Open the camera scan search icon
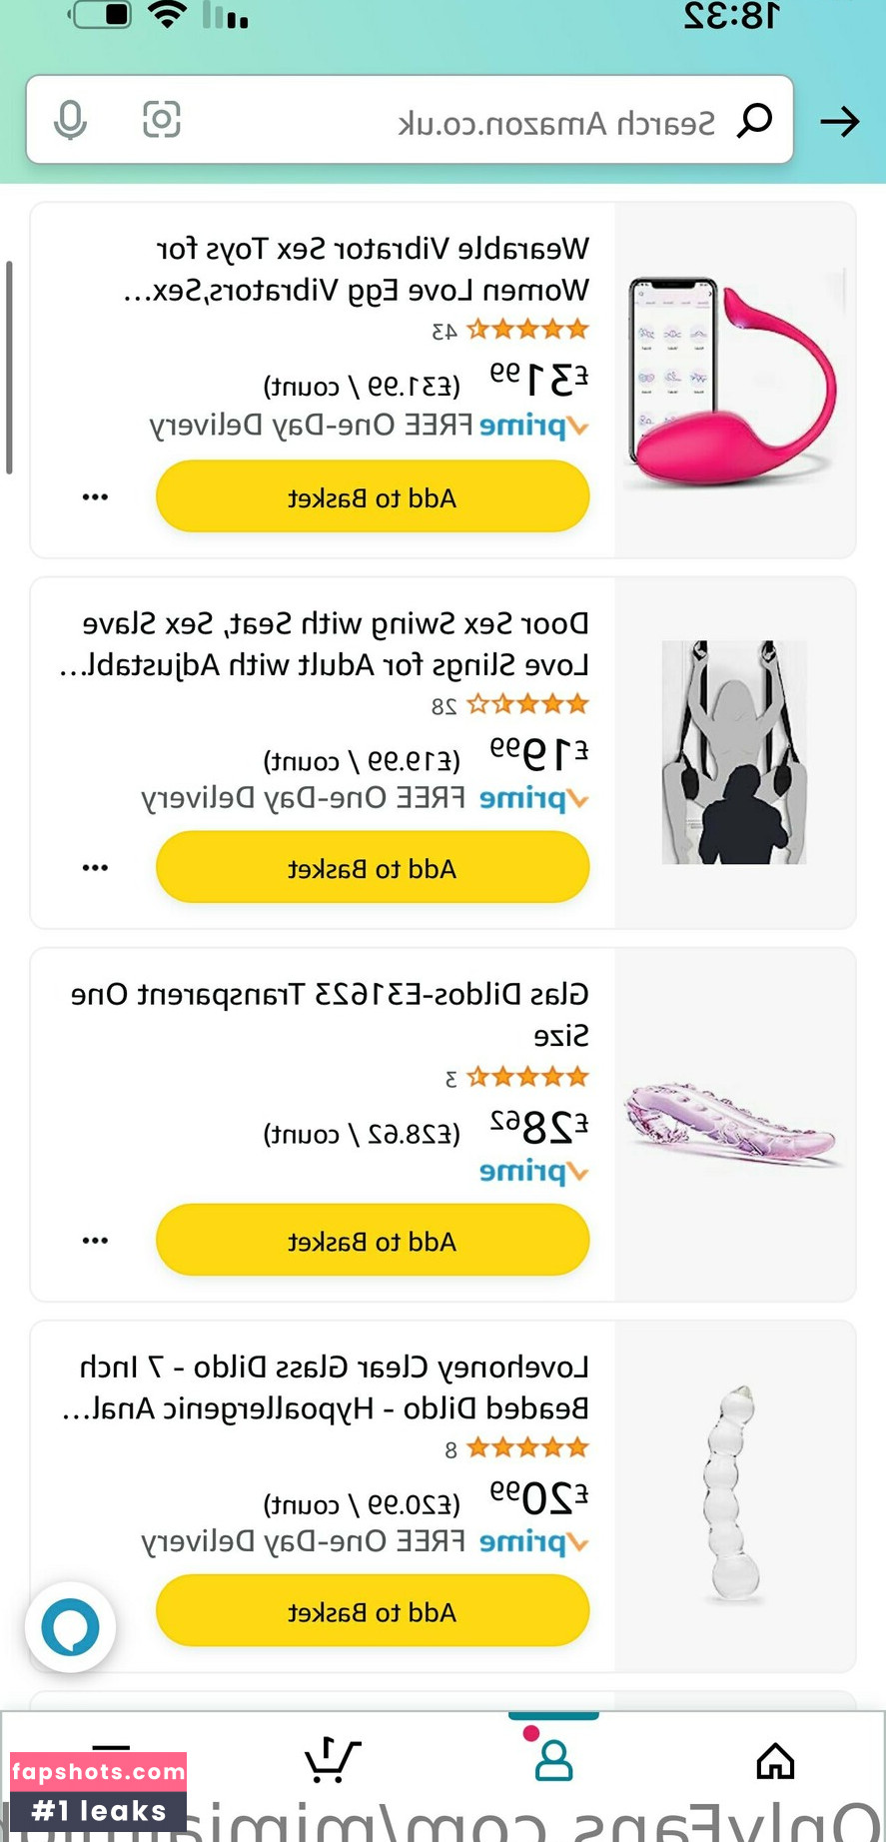Image resolution: width=886 pixels, height=1842 pixels. click(x=161, y=120)
